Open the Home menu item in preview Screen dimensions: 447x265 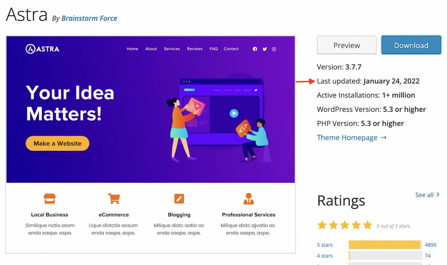pyautogui.click(x=133, y=49)
